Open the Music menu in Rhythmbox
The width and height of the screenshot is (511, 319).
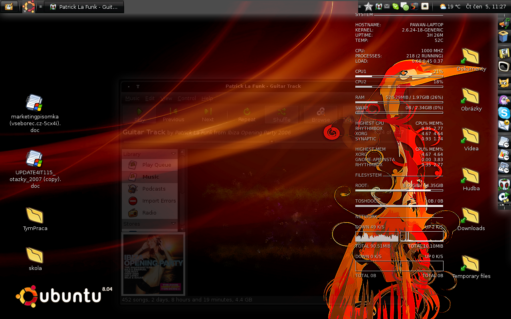coord(133,98)
